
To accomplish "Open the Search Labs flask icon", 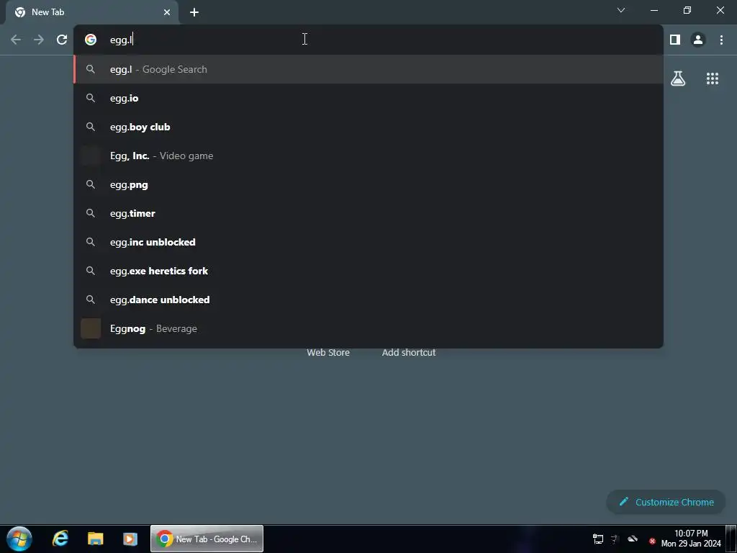I will tap(678, 78).
